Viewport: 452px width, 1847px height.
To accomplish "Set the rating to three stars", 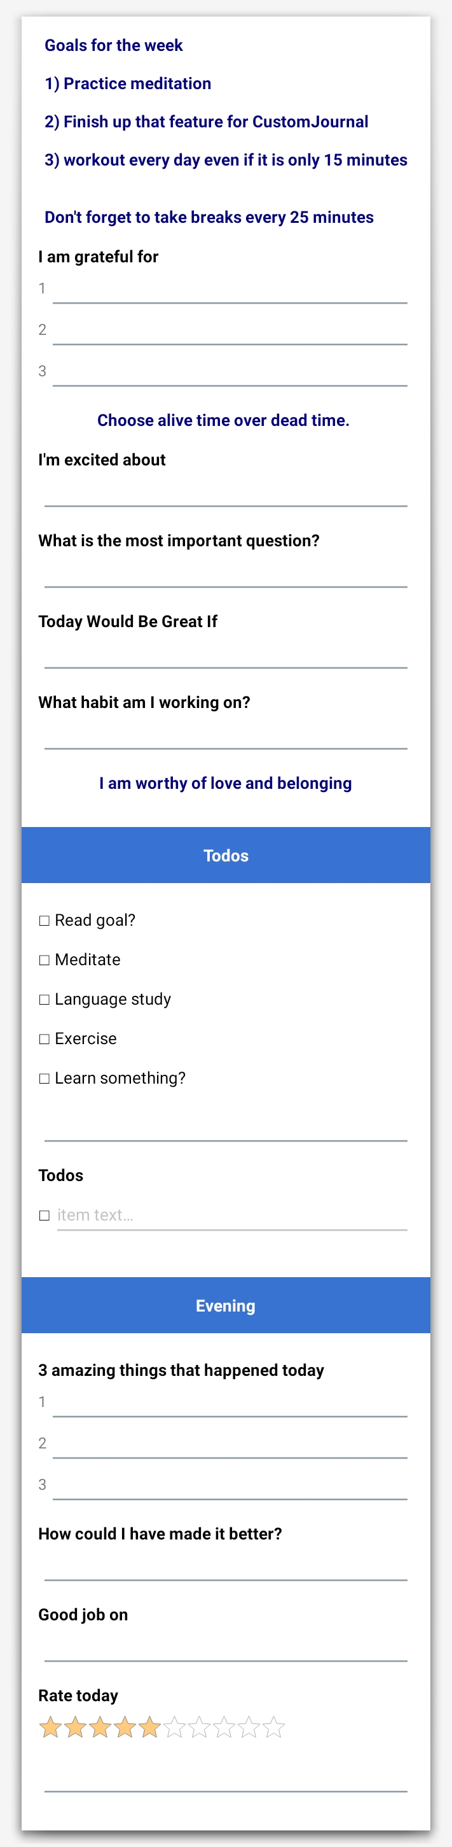I will pos(100,1727).
